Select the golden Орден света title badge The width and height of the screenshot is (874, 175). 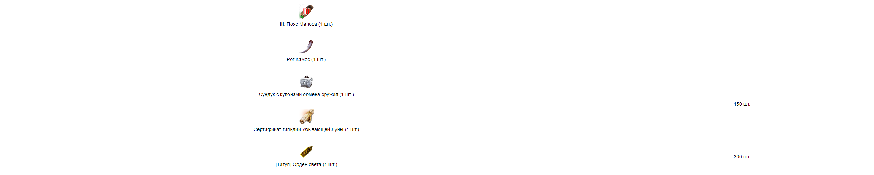coord(306,152)
